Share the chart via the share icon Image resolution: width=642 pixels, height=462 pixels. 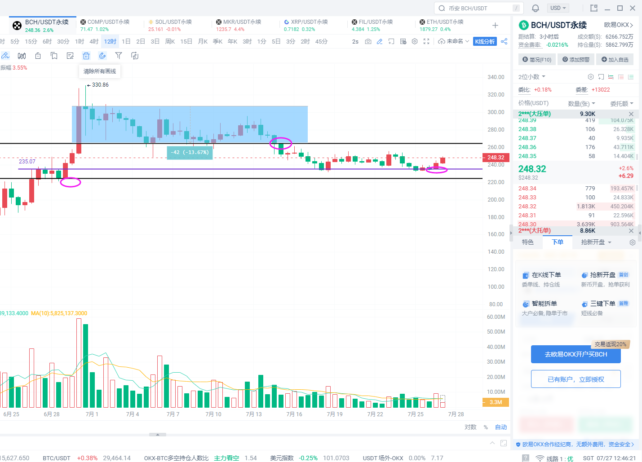tap(504, 41)
